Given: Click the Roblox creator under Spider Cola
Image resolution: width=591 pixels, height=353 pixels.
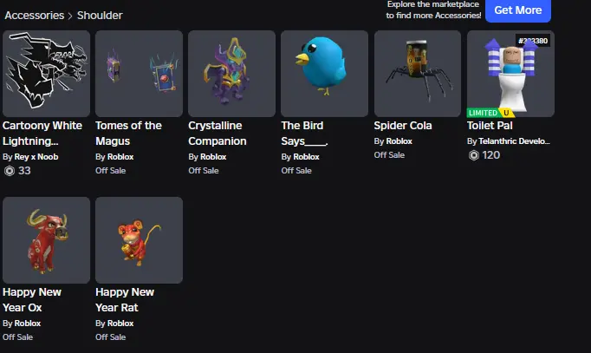Looking at the screenshot, I should (x=399, y=141).
